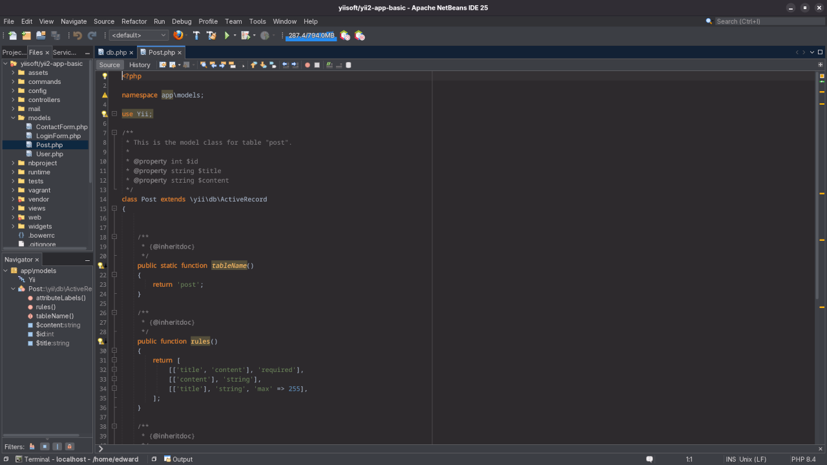
Task: Open the <default> configuration combo box
Action: [x=138, y=36]
